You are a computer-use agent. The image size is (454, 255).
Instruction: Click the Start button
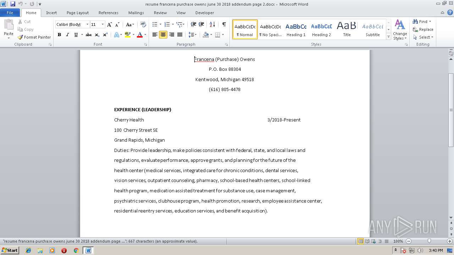pyautogui.click(x=10, y=250)
